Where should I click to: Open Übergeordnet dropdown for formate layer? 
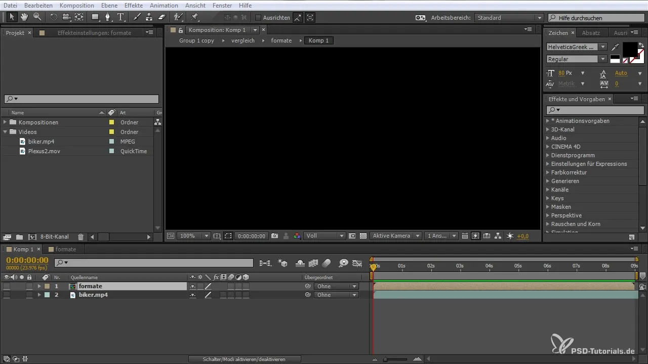point(336,286)
